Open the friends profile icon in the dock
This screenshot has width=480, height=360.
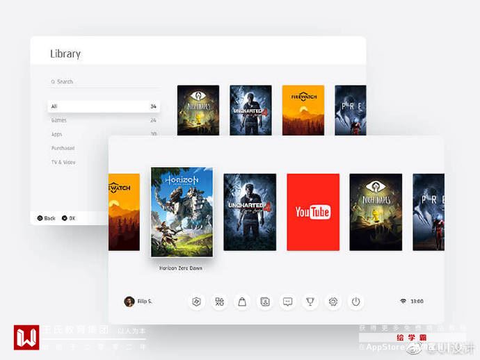(x=265, y=302)
